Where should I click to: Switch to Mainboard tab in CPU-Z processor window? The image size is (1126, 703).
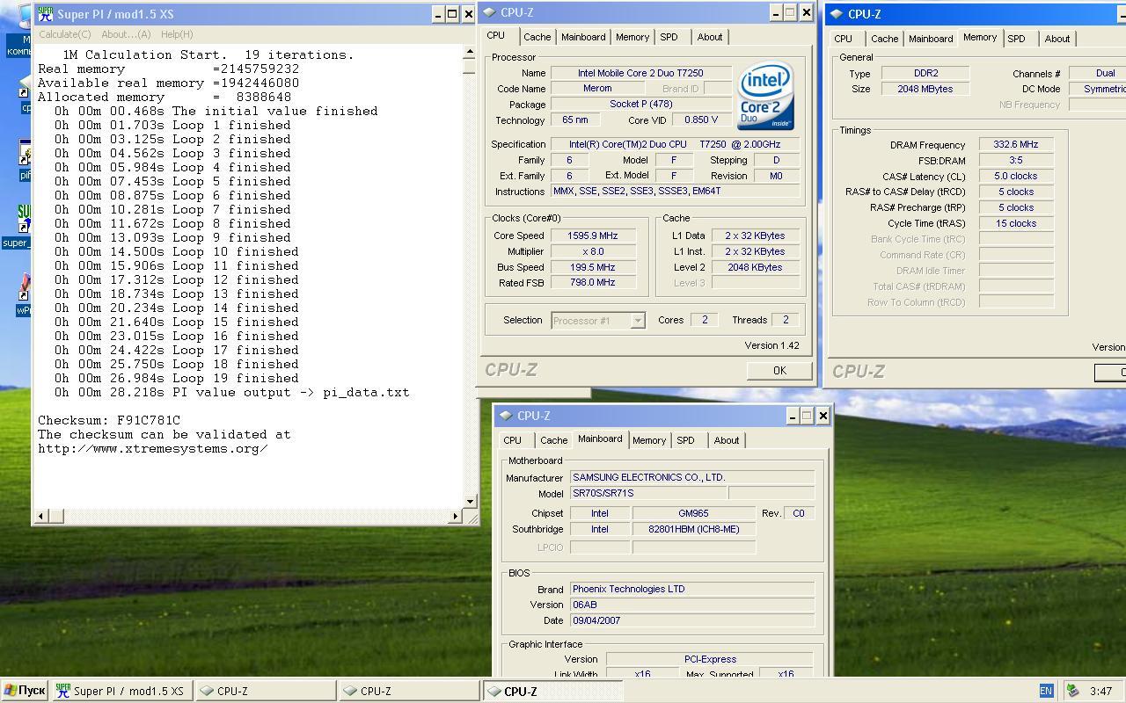pos(583,37)
